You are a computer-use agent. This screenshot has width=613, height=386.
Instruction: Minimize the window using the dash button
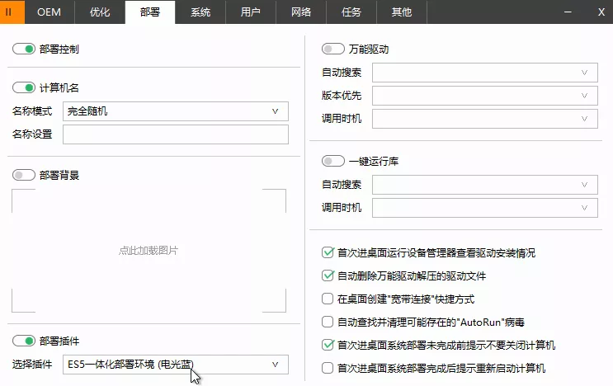click(x=568, y=12)
